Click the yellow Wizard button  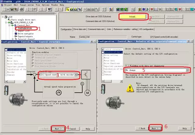(x=133, y=16)
